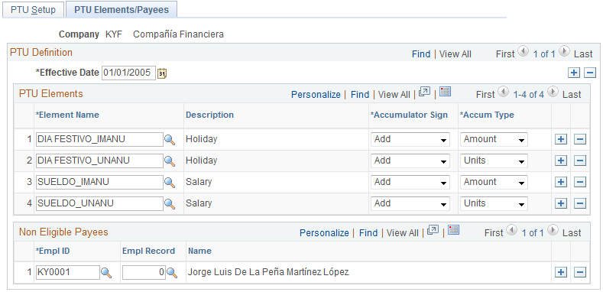The height and width of the screenshot is (292, 603).
Task: Look up Empl ID KY0001
Action: click(106, 273)
